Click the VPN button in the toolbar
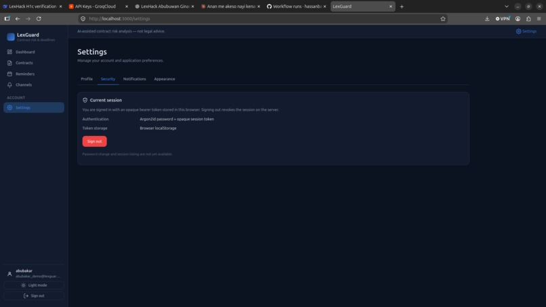Image resolution: width=546 pixels, height=307 pixels. click(503, 19)
